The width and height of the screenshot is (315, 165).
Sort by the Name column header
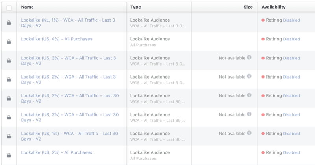tap(27, 7)
